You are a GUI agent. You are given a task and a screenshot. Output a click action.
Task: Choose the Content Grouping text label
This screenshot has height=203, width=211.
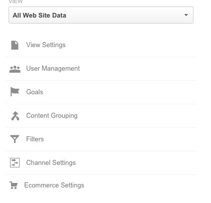[x=52, y=116]
